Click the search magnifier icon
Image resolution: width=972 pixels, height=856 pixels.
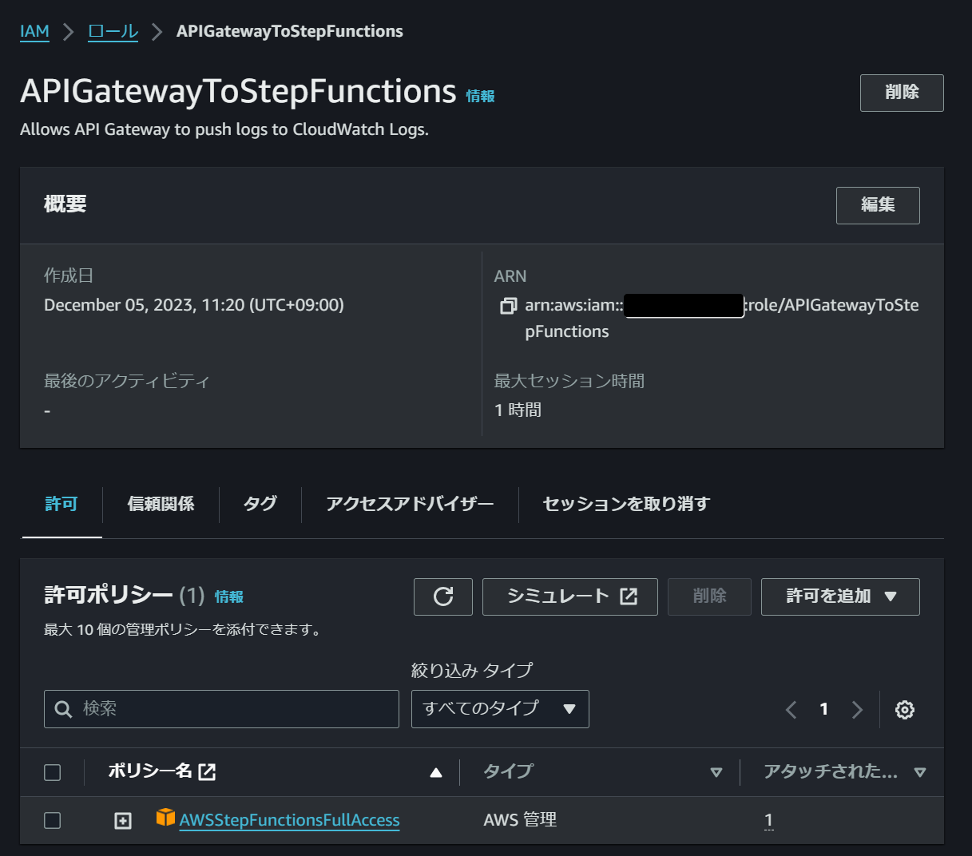[x=63, y=709]
